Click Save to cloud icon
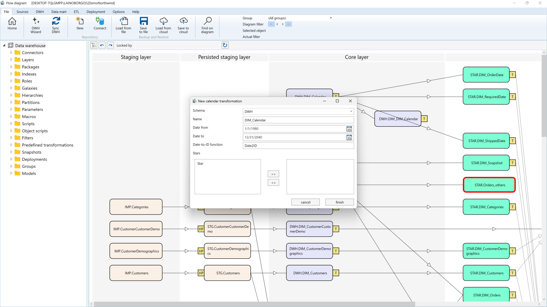This screenshot has width=547, height=307. click(183, 25)
